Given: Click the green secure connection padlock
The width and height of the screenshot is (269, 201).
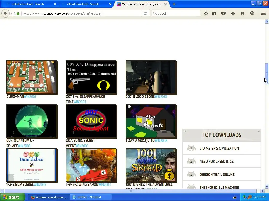Looking at the screenshot, I should 18,13.
